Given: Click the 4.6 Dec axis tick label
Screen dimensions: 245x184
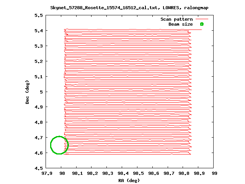Looking at the screenshot, I should tap(38, 153).
